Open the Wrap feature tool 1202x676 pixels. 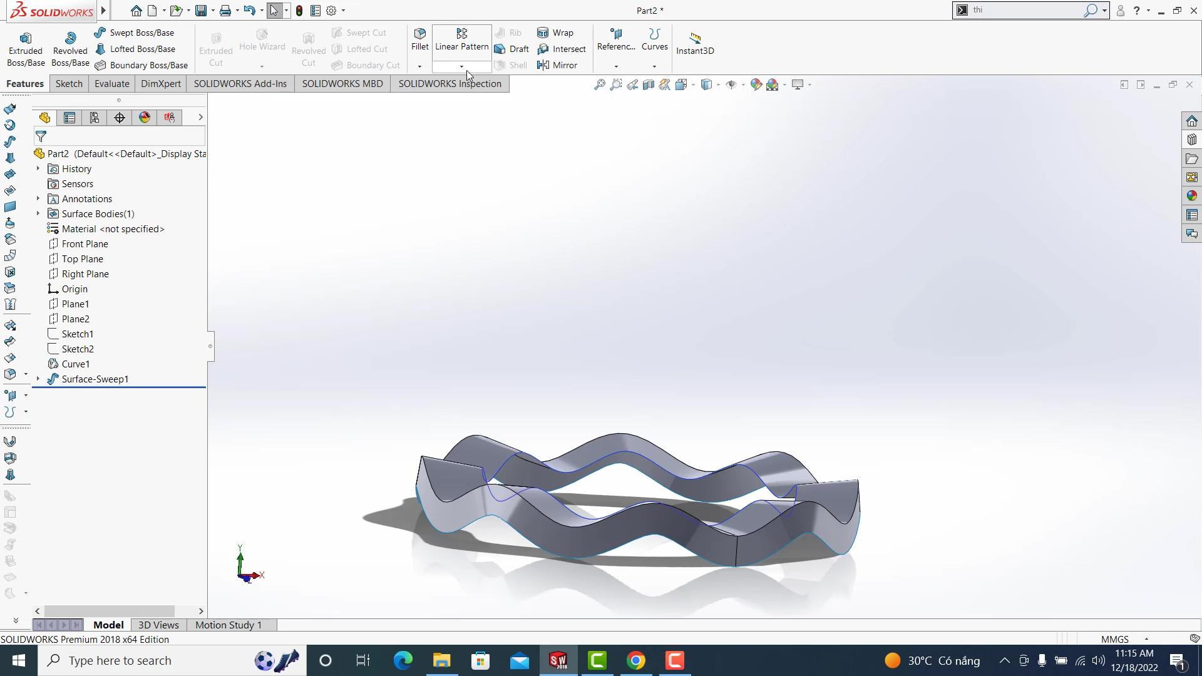(555, 33)
